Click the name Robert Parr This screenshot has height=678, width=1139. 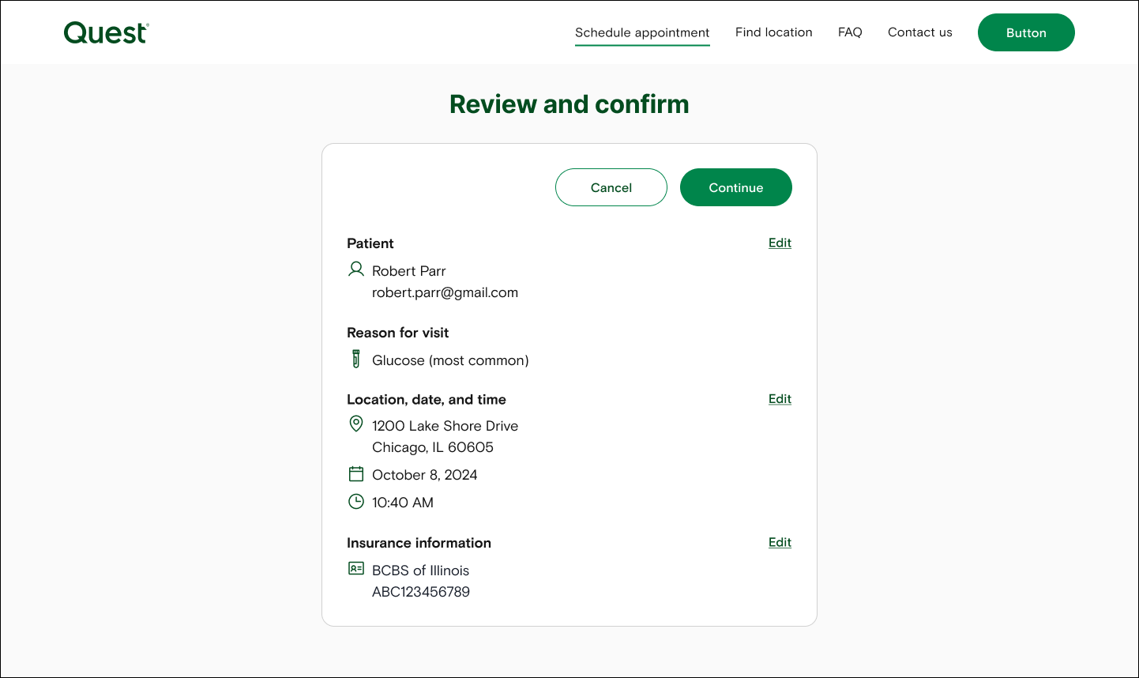point(409,271)
